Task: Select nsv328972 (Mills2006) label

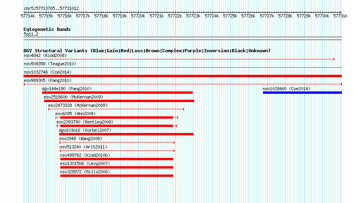Action: pyautogui.click(x=85, y=172)
